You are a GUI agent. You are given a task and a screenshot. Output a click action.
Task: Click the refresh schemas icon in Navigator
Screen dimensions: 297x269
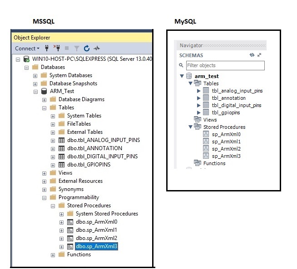(x=252, y=55)
